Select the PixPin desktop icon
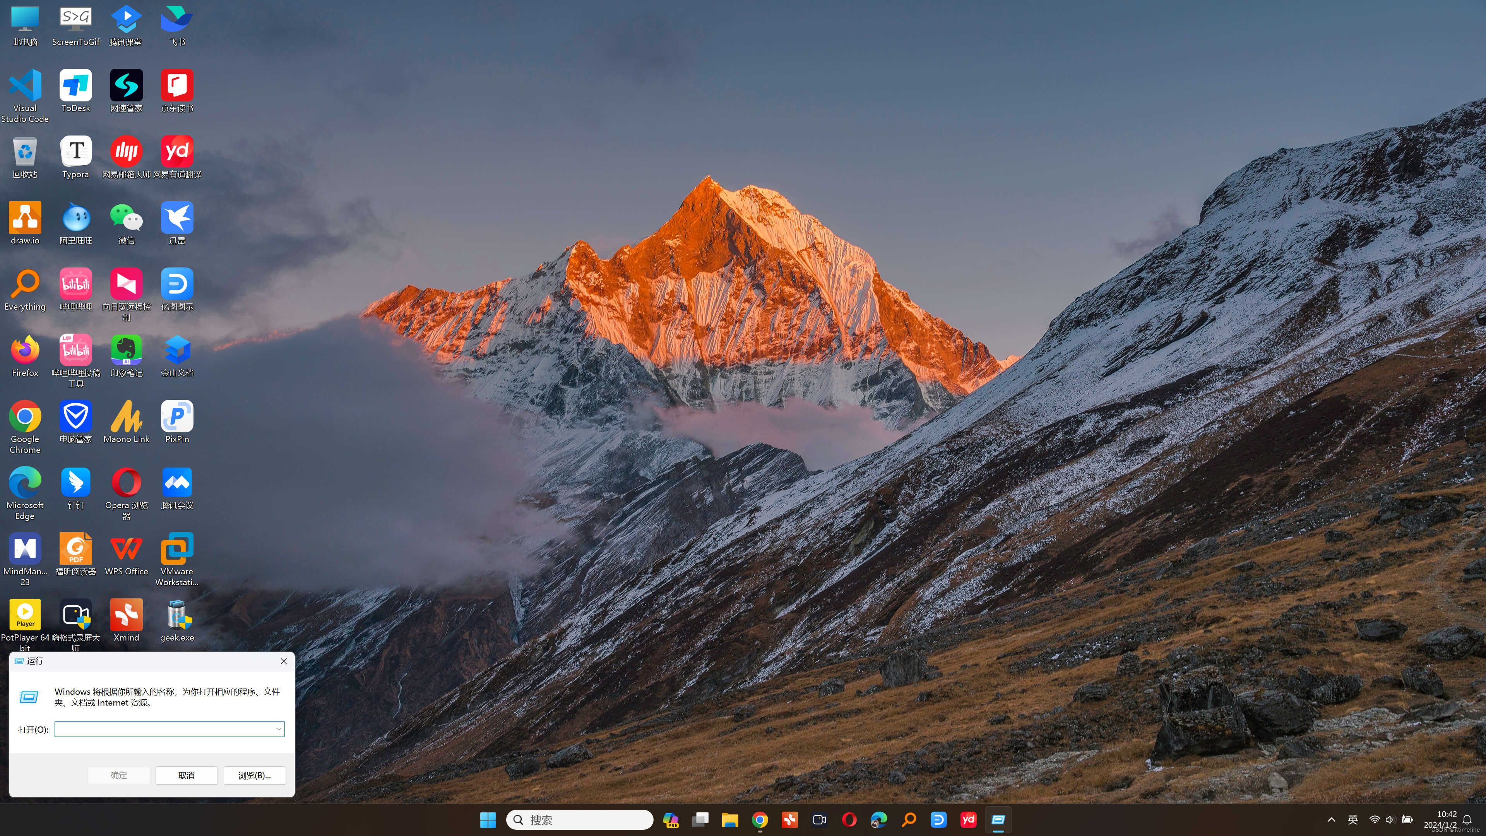 [177, 422]
